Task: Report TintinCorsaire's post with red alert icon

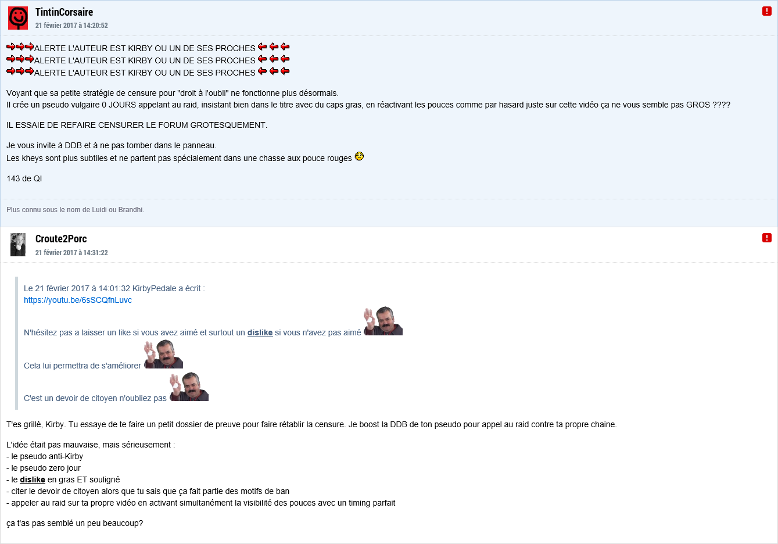Action: point(767,11)
